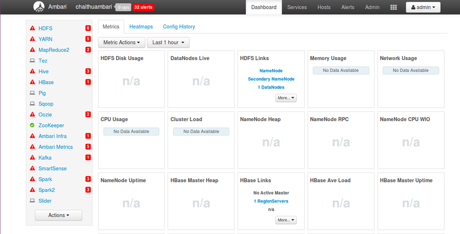Click YARN alert count badge 5
This screenshot has width=460, height=234.
88,39
